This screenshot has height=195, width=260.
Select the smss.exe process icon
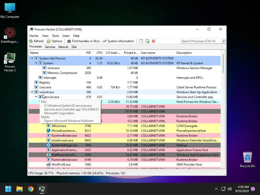[x=44, y=68]
